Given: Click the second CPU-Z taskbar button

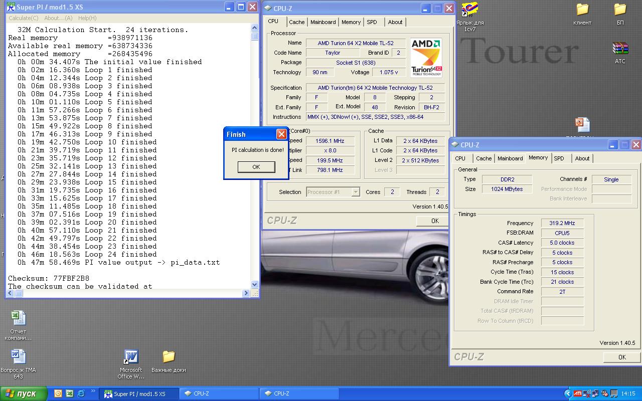Looking at the screenshot, I should pos(299,393).
